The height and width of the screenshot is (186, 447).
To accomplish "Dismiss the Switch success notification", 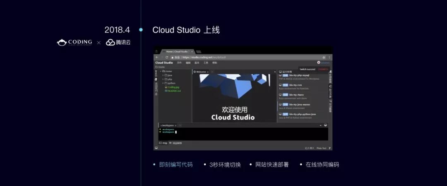I will point(323,69).
